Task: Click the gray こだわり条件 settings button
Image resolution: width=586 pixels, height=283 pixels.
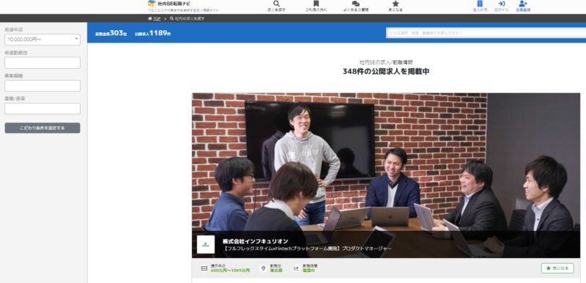Action: [x=42, y=128]
